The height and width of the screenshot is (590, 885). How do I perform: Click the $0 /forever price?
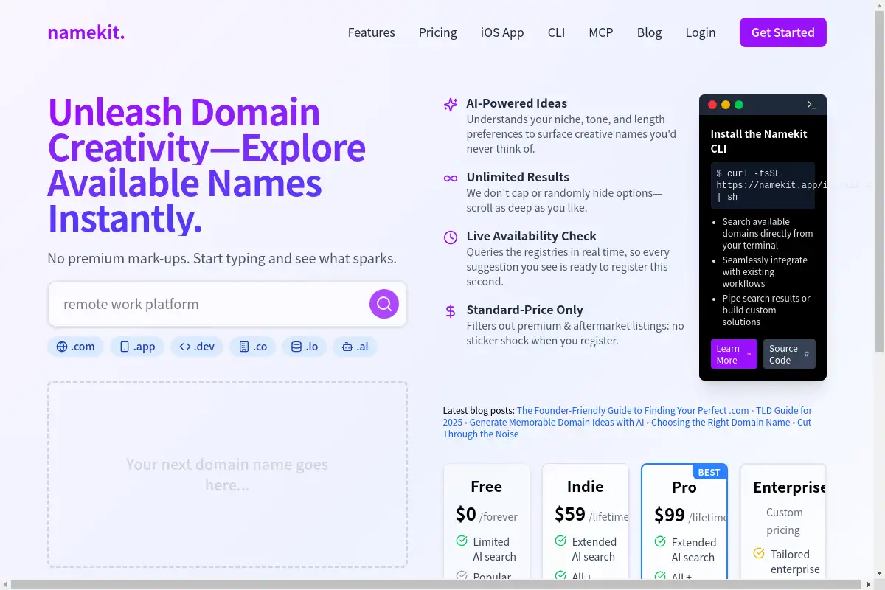(x=487, y=515)
